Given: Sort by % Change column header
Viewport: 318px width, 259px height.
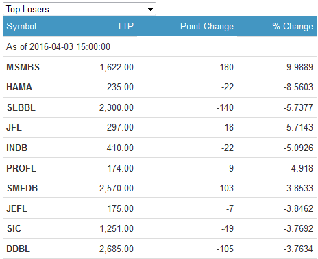Looking at the screenshot, I should point(293,26).
